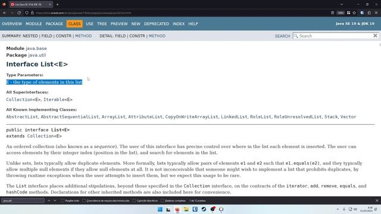Toggle Match Case checkbox in find bar
381x214 pixels.
pos(84,201)
